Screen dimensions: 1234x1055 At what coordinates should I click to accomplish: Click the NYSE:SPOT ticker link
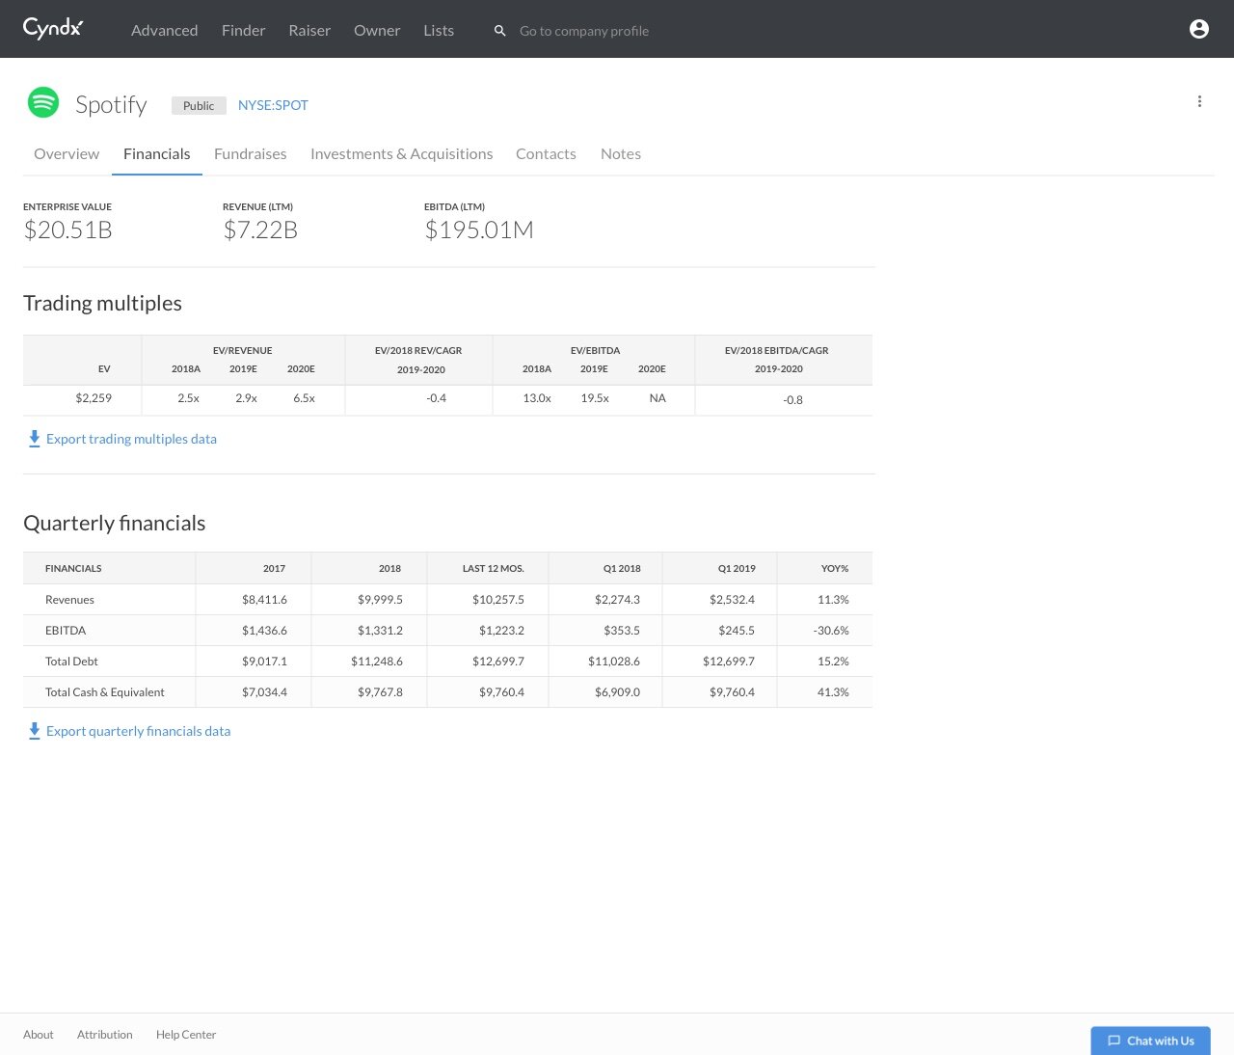(x=273, y=105)
